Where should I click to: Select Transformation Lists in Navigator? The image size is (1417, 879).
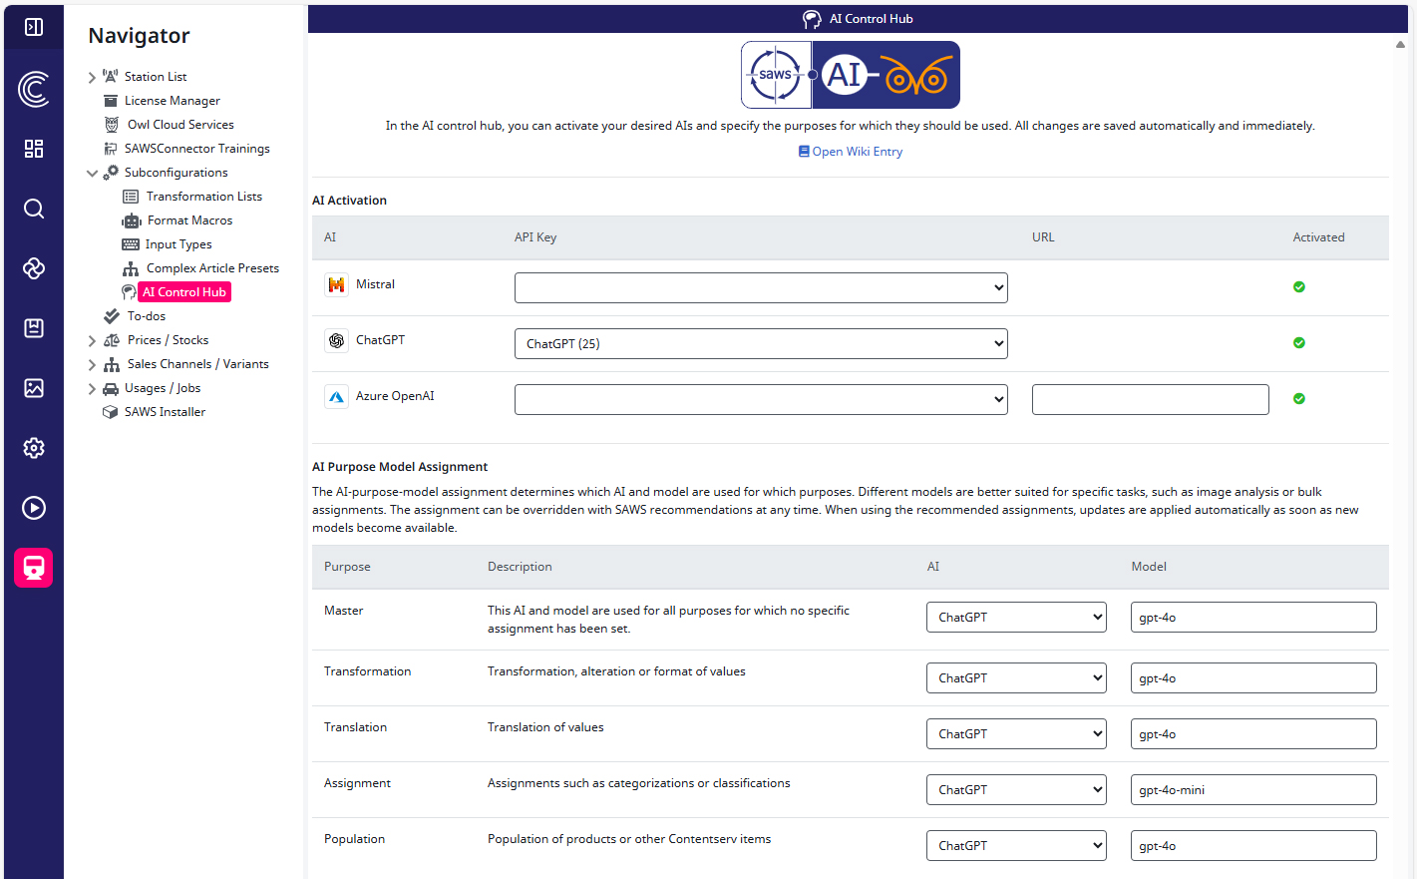[203, 197]
